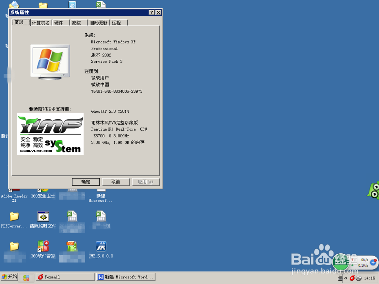Screen dimensions: 379x284
Task: Click the Service Pack 3 text
Action: tap(106, 61)
